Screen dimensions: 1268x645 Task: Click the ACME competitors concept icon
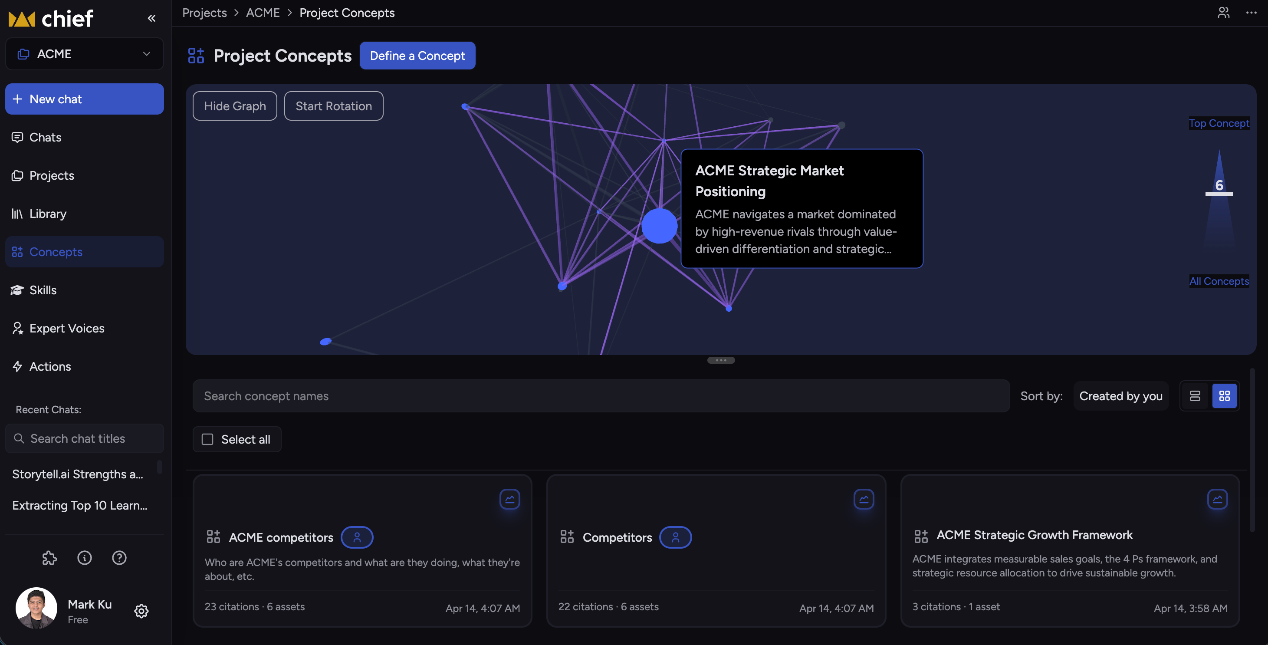[x=213, y=536]
